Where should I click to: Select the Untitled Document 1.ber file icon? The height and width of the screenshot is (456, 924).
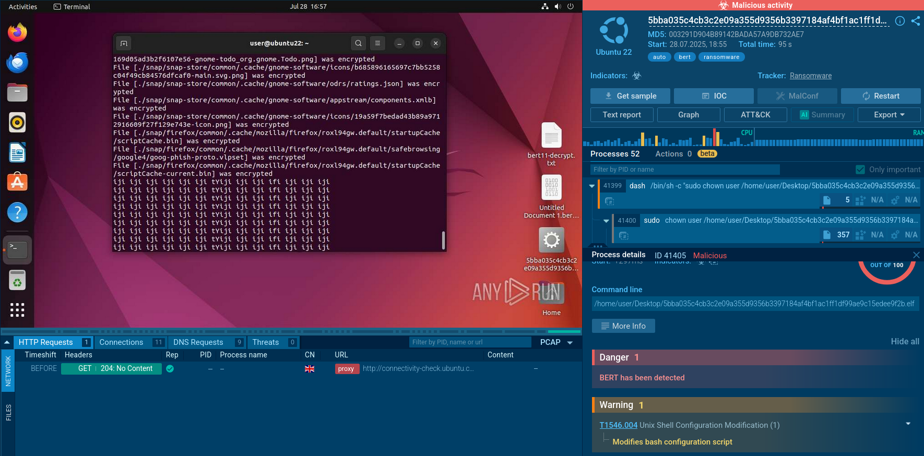[x=551, y=196]
